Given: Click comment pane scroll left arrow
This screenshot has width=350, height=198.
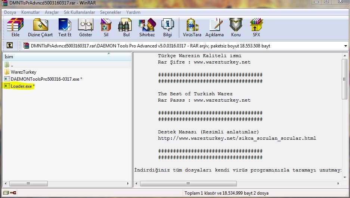Looking at the screenshot, I should tap(137, 183).
